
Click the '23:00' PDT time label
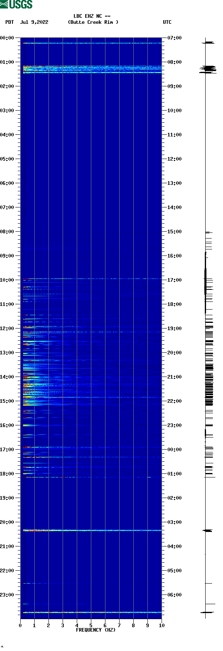click(x=7, y=595)
